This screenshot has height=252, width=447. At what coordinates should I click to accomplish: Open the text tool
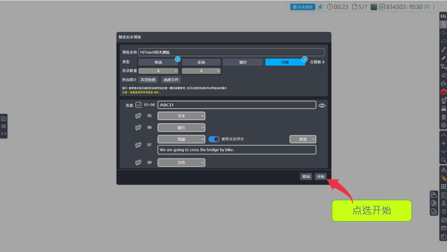point(443,67)
